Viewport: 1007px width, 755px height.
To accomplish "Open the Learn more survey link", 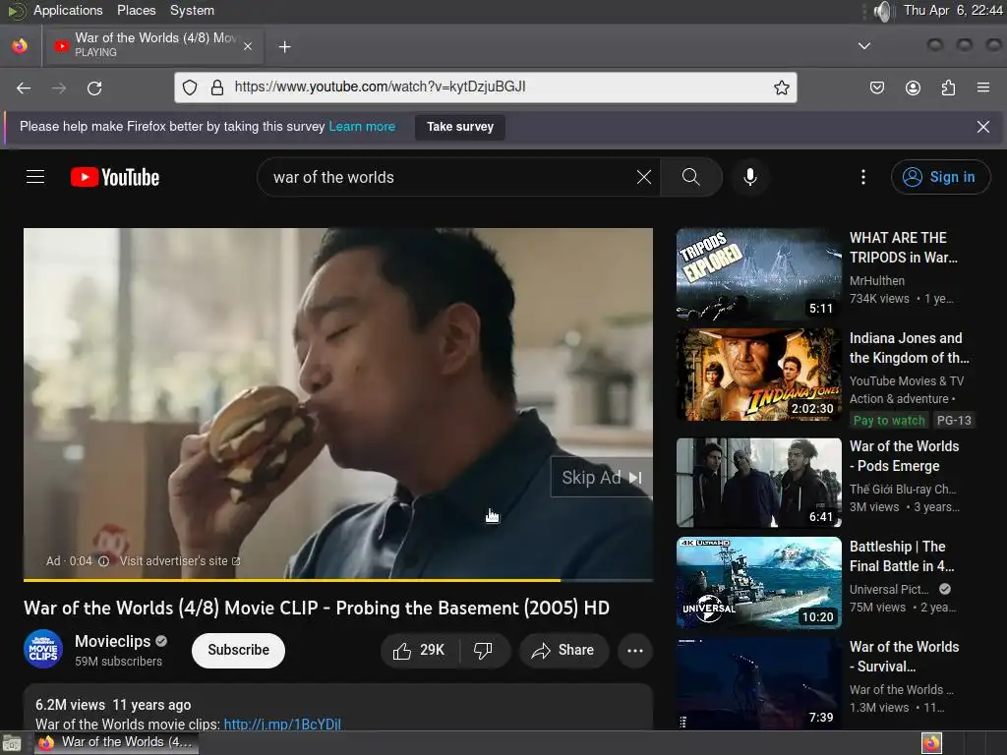I will (362, 127).
